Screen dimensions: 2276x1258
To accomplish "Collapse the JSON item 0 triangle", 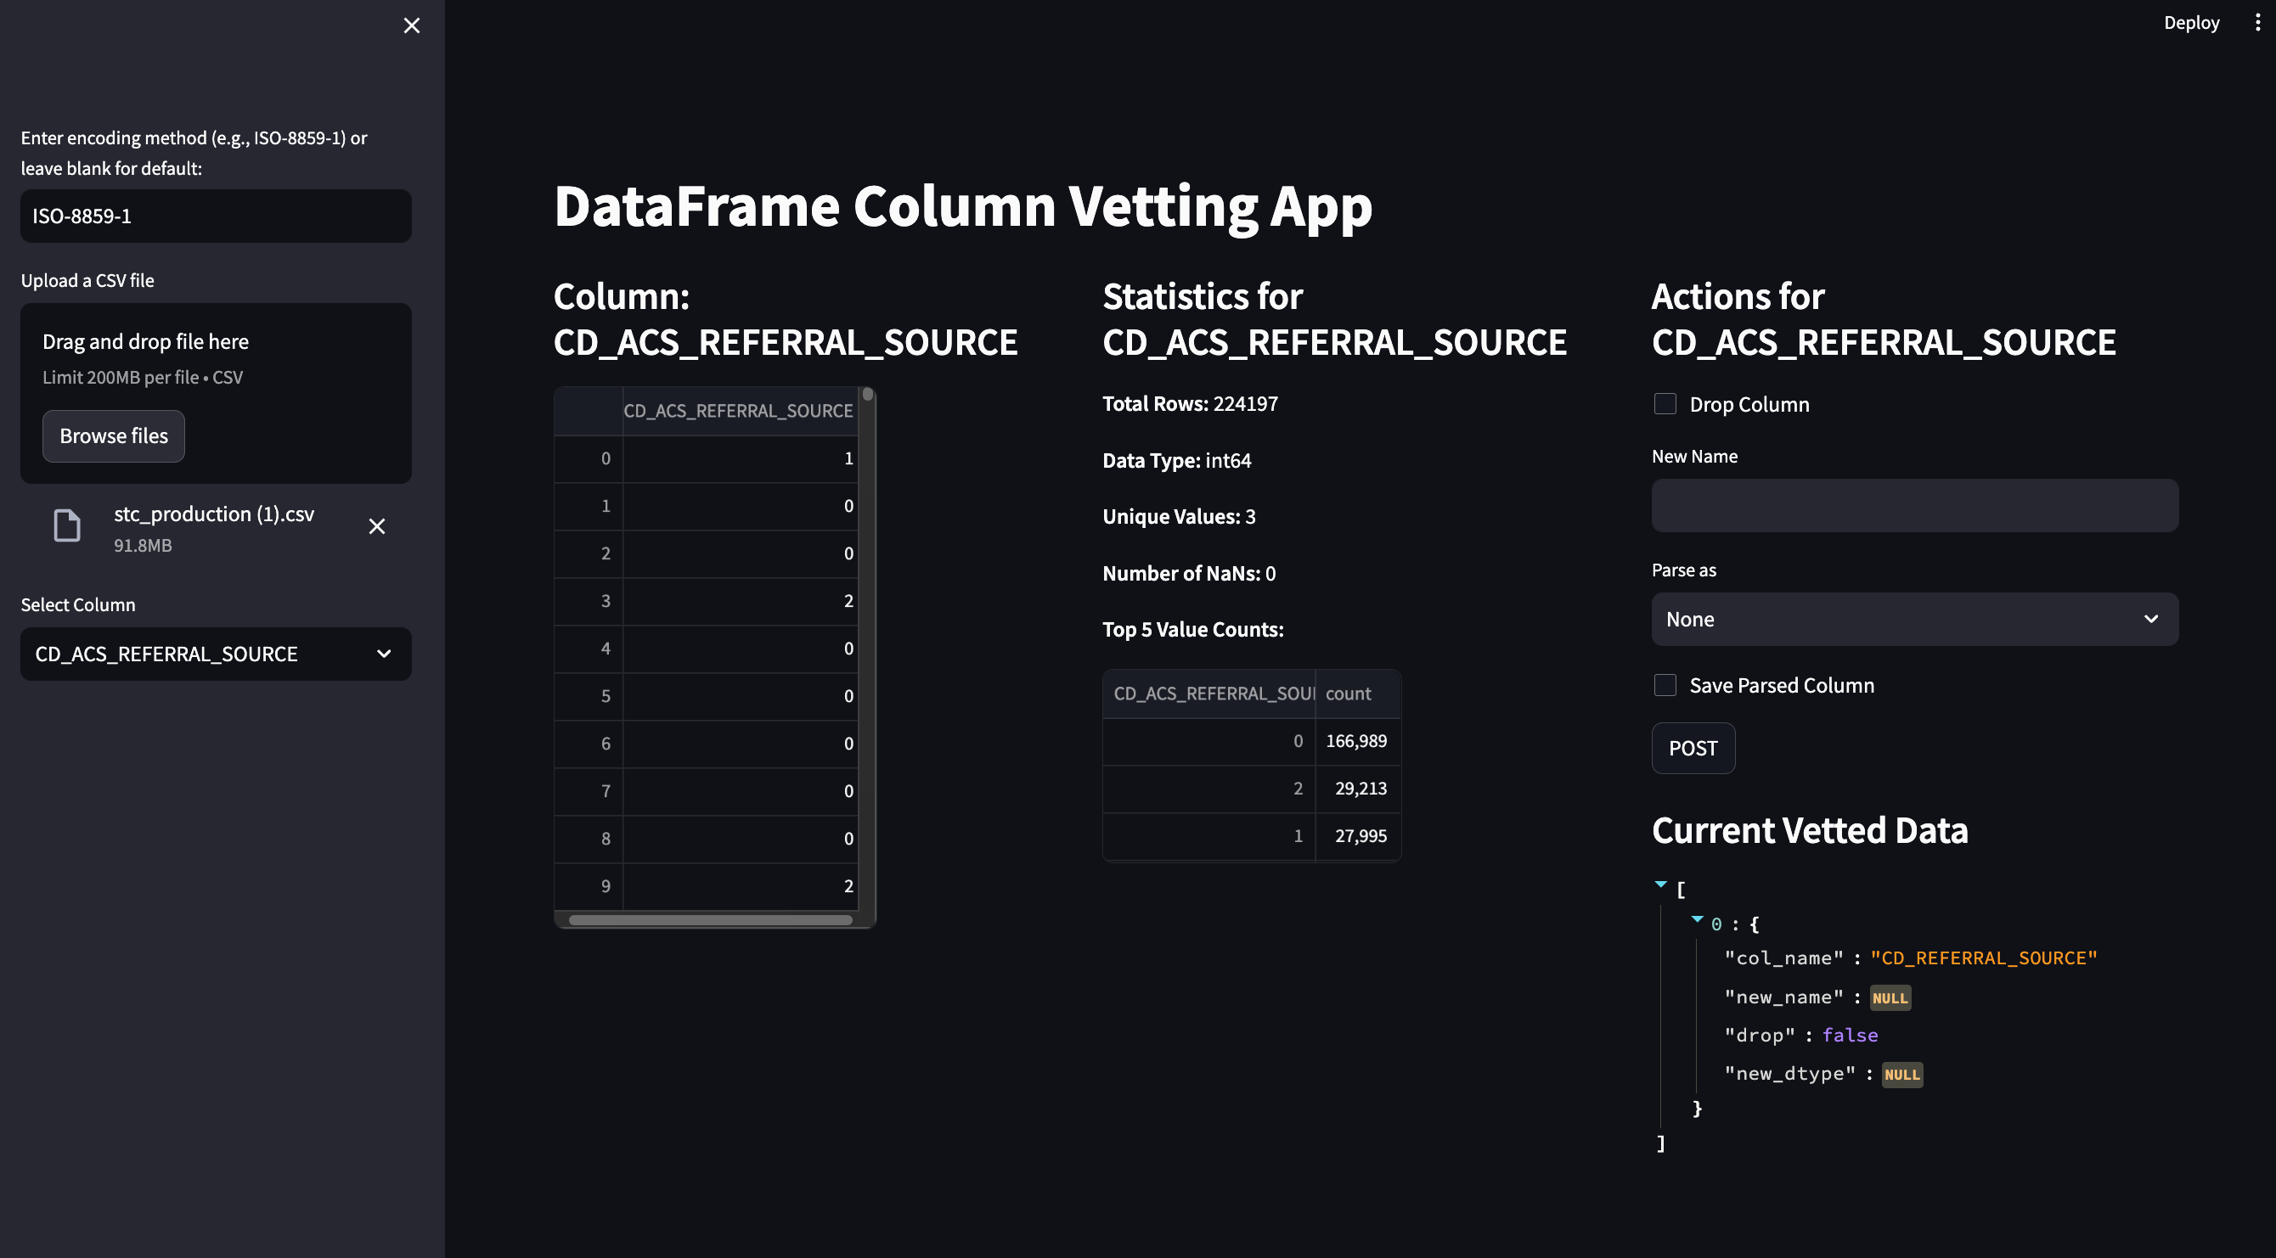I will (x=1698, y=919).
